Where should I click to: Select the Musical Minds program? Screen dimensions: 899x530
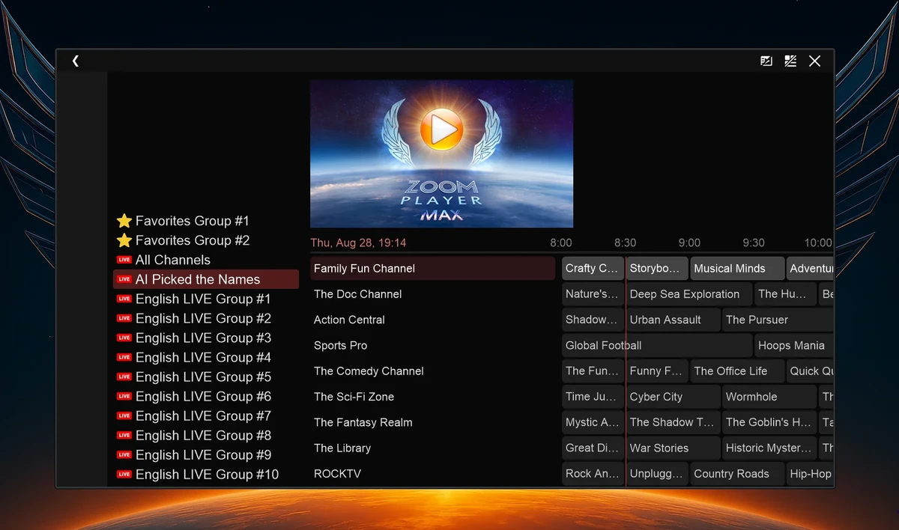pos(737,268)
